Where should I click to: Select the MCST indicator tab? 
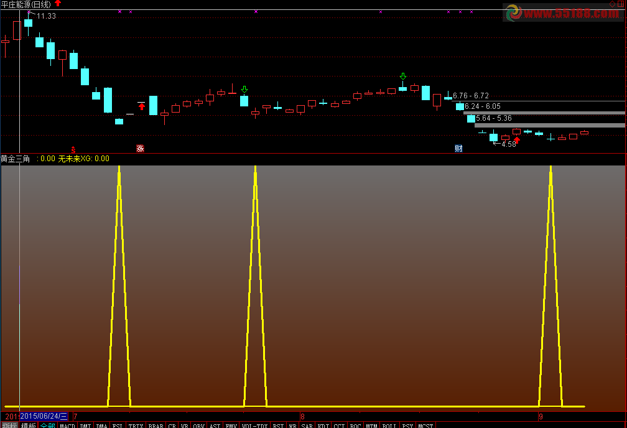pos(426,426)
